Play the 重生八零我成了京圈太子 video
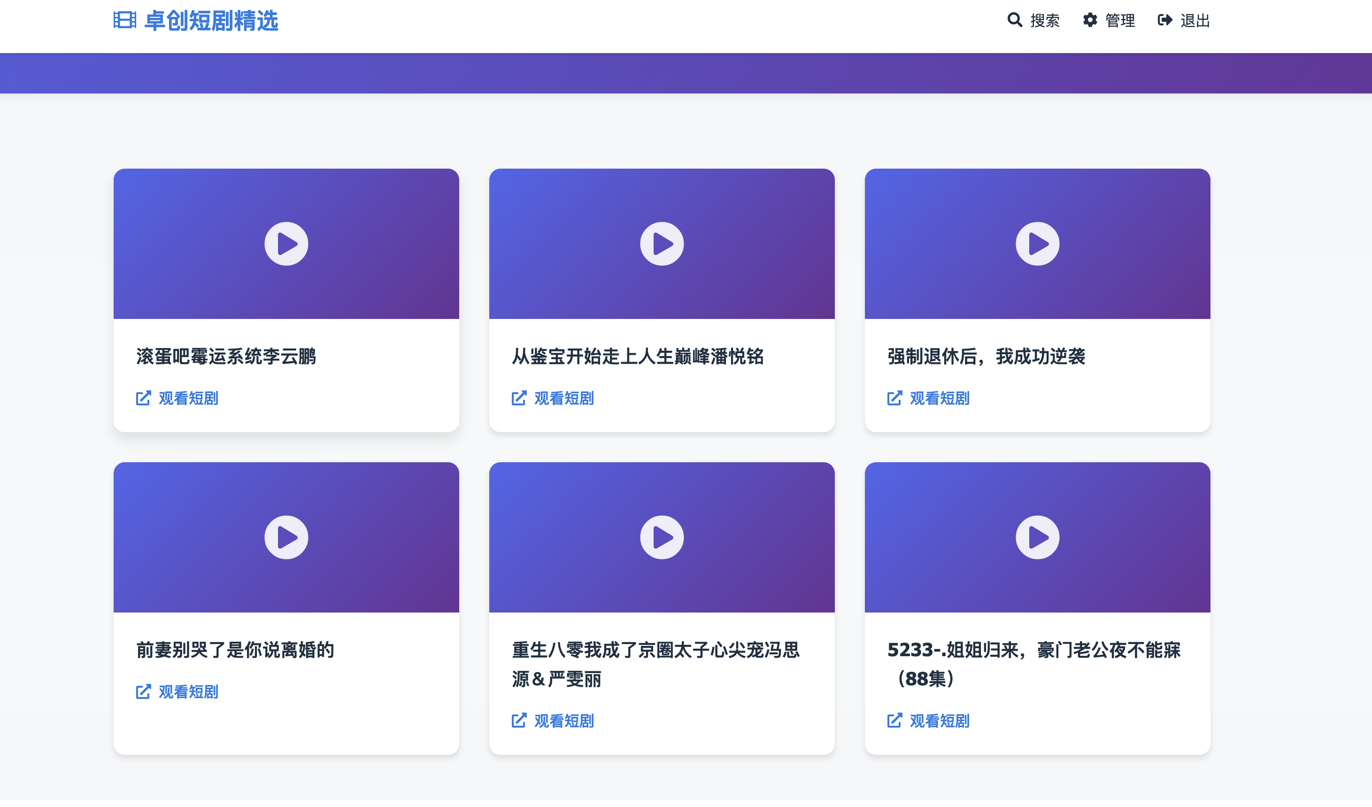Image resolution: width=1372 pixels, height=807 pixels. [662, 537]
